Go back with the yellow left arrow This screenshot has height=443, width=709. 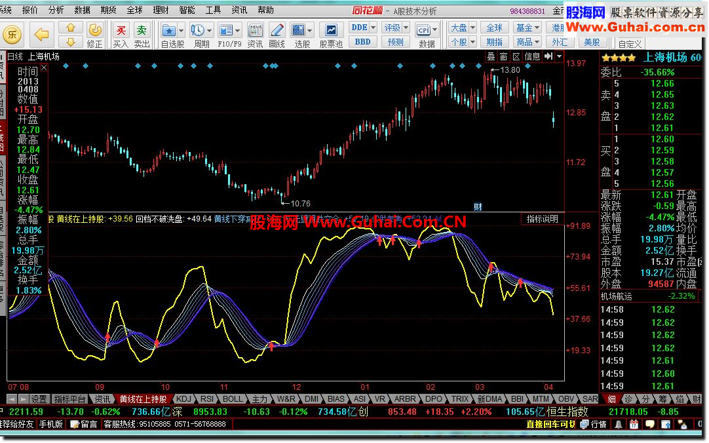(x=41, y=34)
